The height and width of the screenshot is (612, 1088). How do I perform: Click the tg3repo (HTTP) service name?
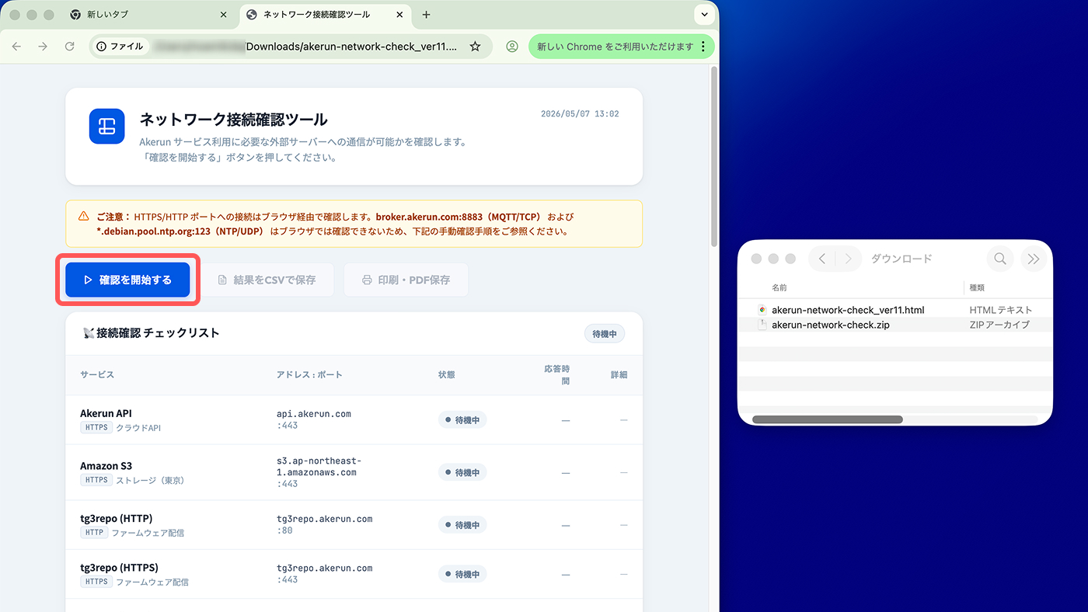(116, 518)
